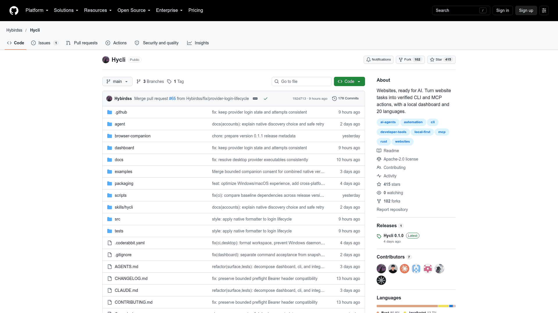Focus the Go to file input
Image resolution: width=558 pixels, height=313 pixels.
[x=302, y=81]
